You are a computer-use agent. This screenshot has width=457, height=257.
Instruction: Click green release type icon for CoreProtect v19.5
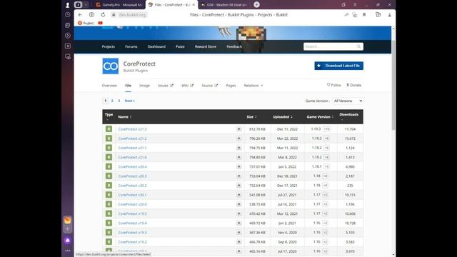click(109, 213)
